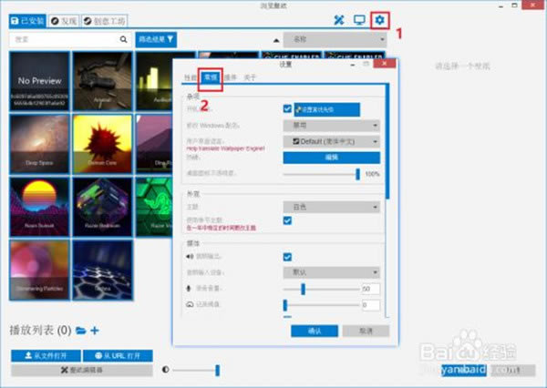Expand the Default (简体中文) language dropdown
This screenshot has width=547, height=388.
tap(330, 141)
